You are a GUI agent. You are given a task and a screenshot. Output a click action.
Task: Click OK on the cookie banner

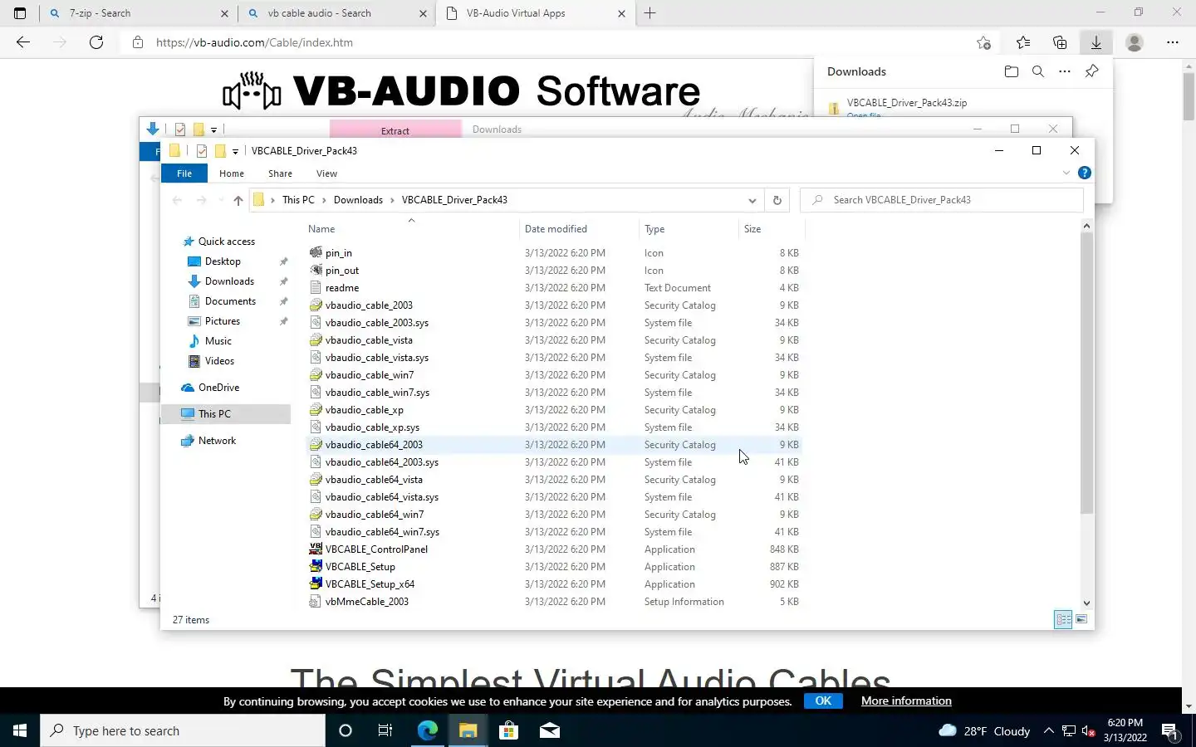pos(823,701)
